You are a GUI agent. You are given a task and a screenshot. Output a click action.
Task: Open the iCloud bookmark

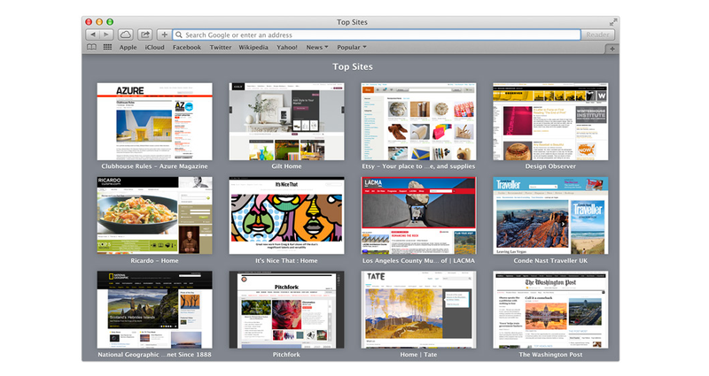(x=154, y=48)
